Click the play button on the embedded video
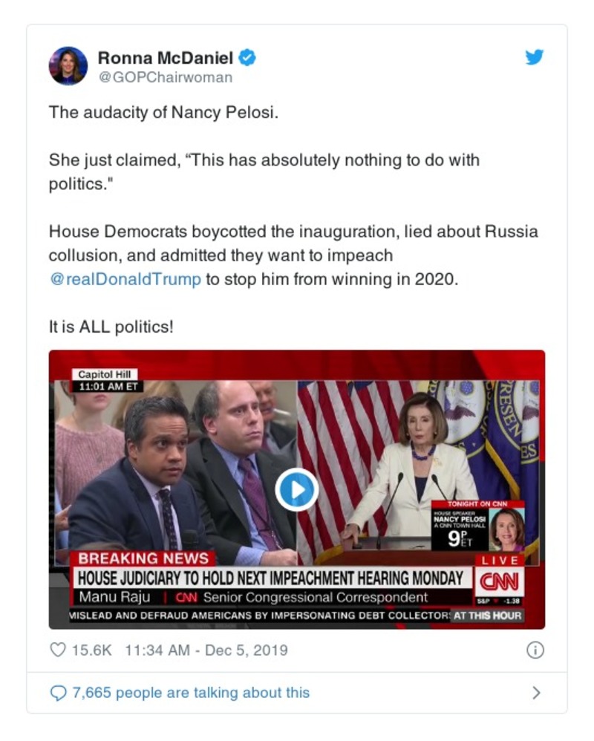This screenshot has height=741, width=594. (296, 489)
